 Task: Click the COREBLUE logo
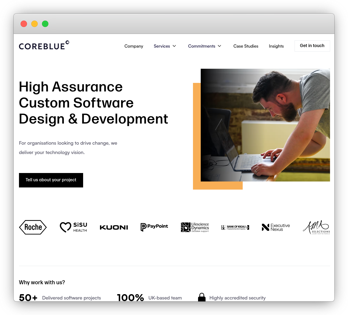[x=44, y=45]
